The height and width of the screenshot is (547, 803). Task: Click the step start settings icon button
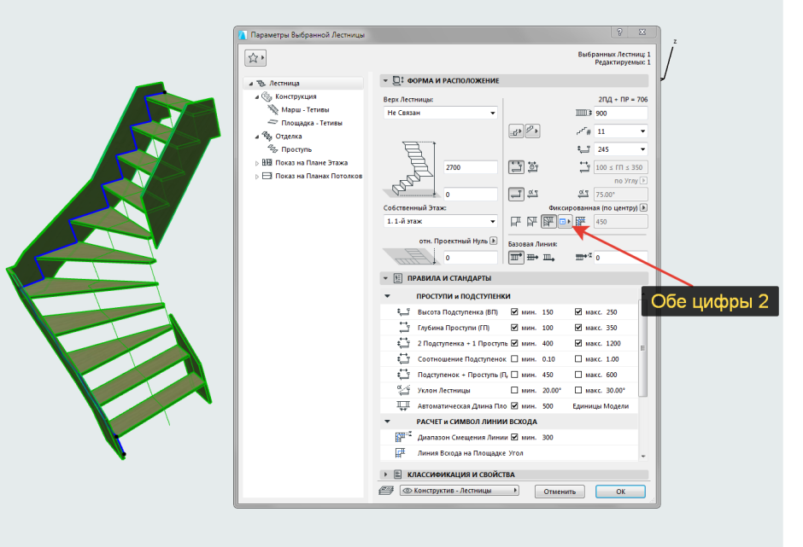pos(516,131)
